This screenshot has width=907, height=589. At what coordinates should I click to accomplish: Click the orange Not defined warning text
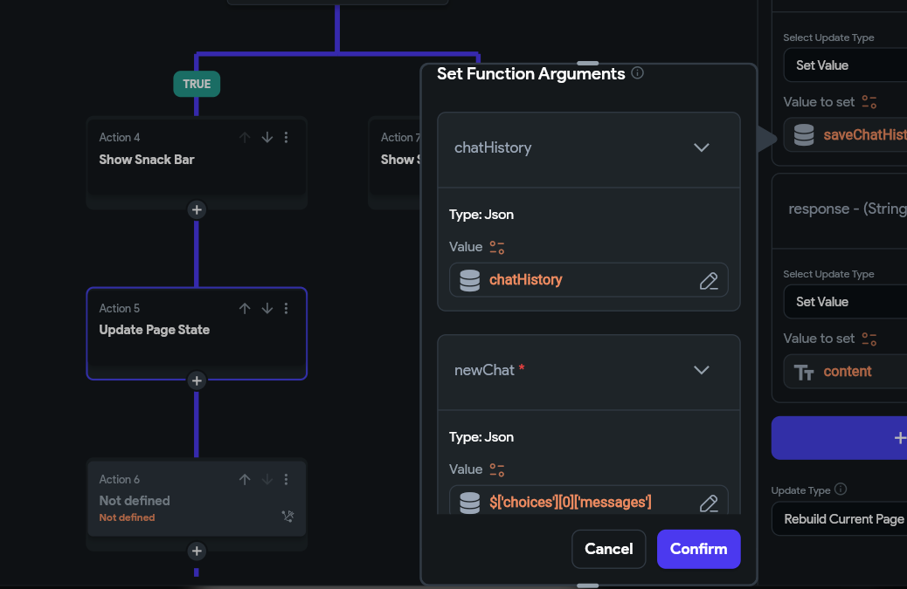pyautogui.click(x=127, y=517)
